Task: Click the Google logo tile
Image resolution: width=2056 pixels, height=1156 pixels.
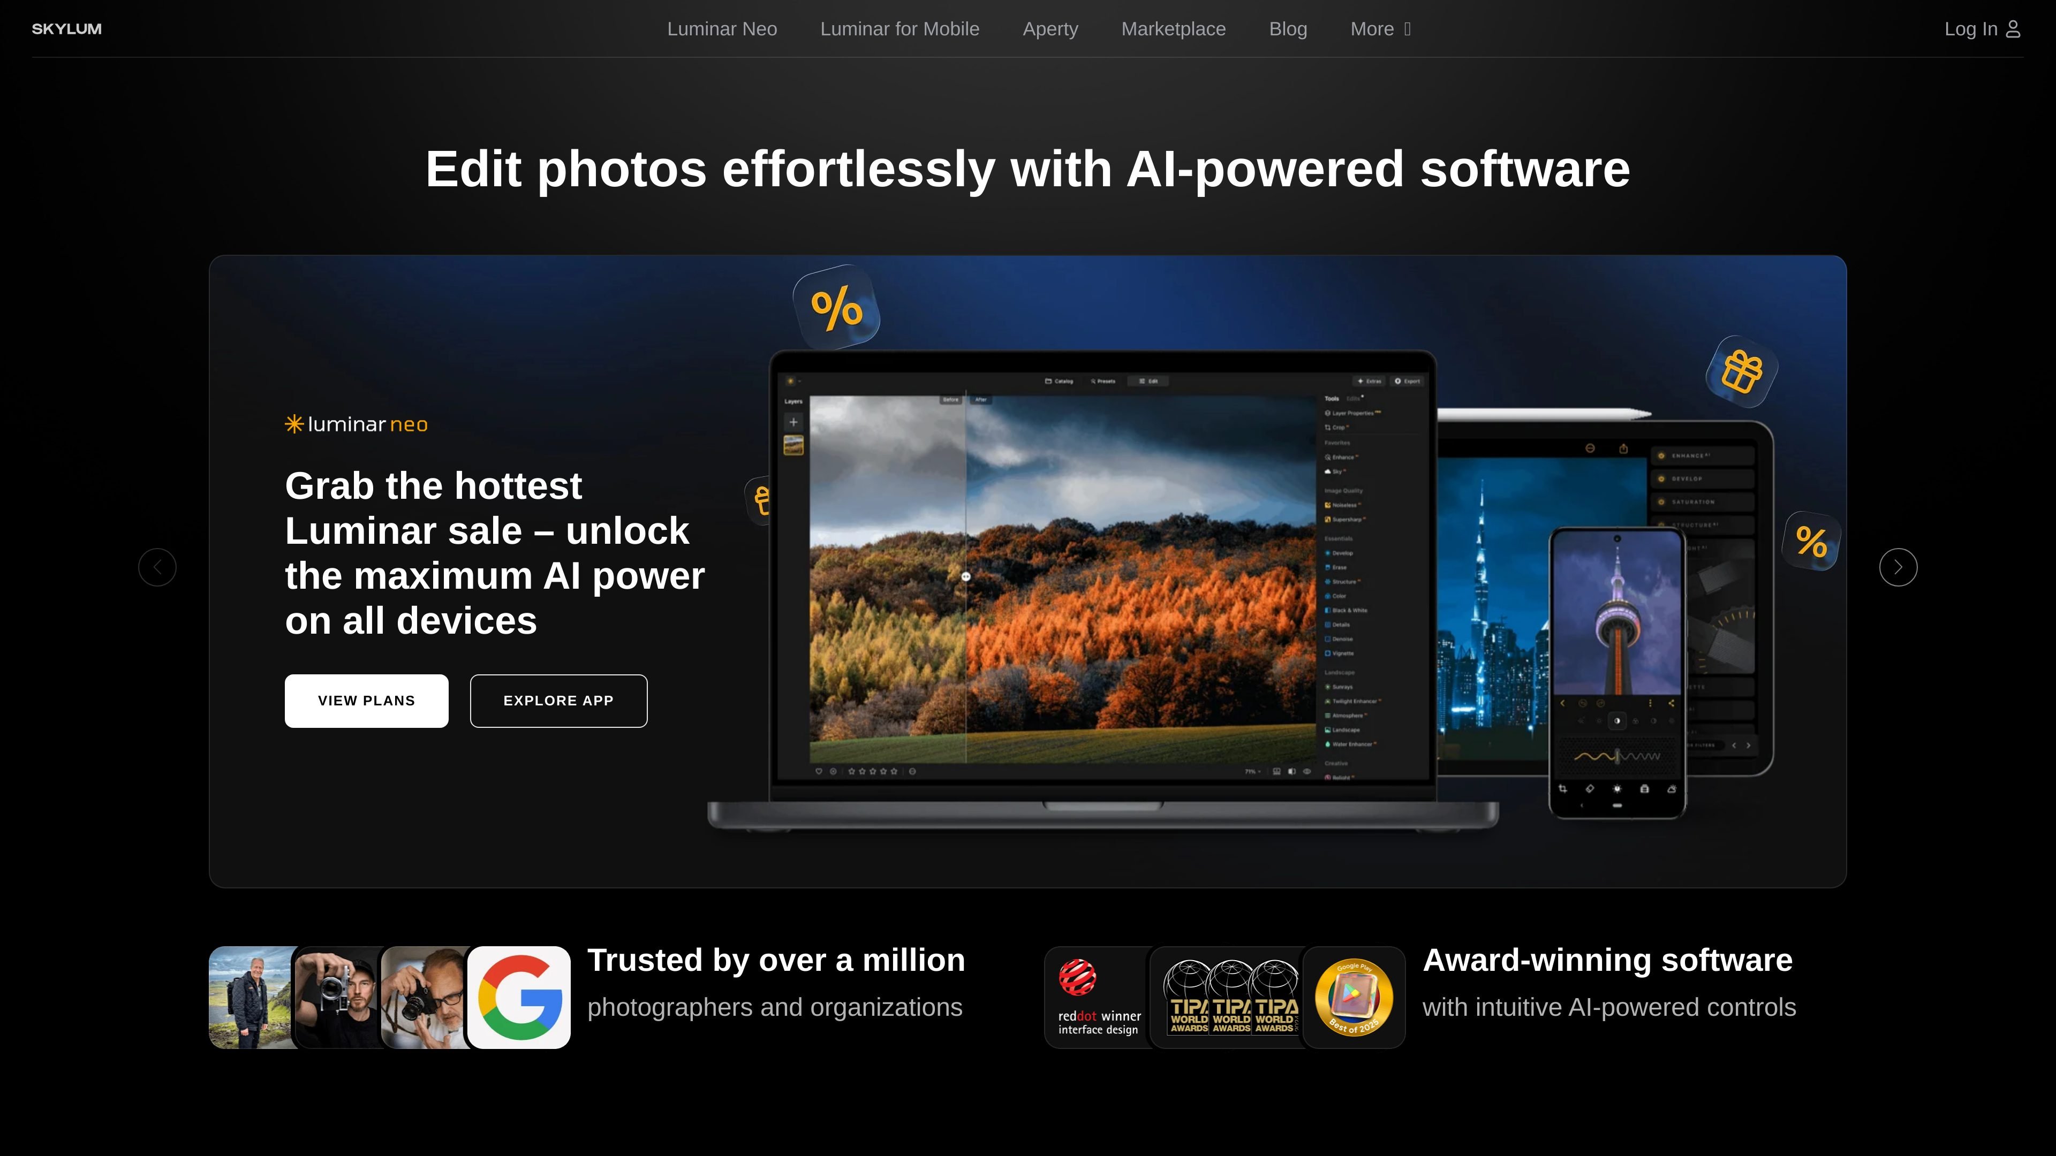Action: [x=519, y=997]
